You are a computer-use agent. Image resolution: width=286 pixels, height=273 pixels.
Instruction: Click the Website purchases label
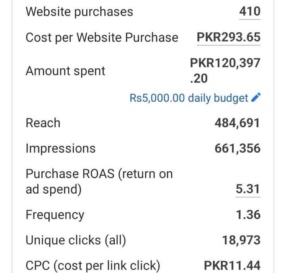click(x=79, y=12)
